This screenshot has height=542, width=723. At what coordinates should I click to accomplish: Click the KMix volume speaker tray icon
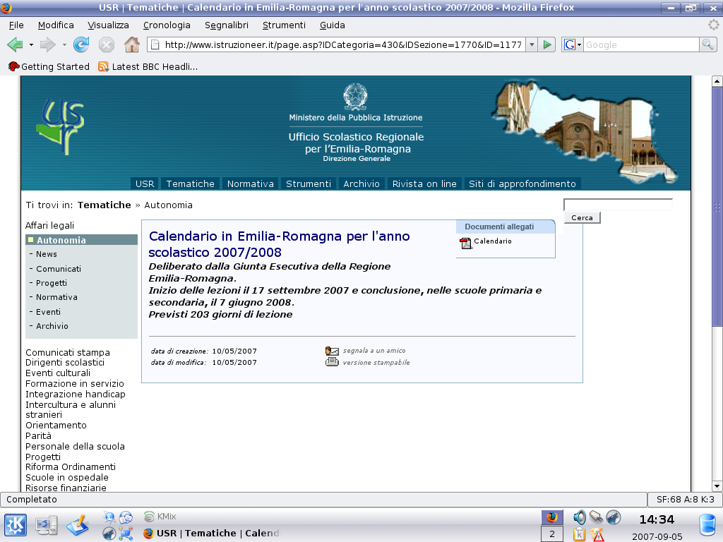point(580,517)
